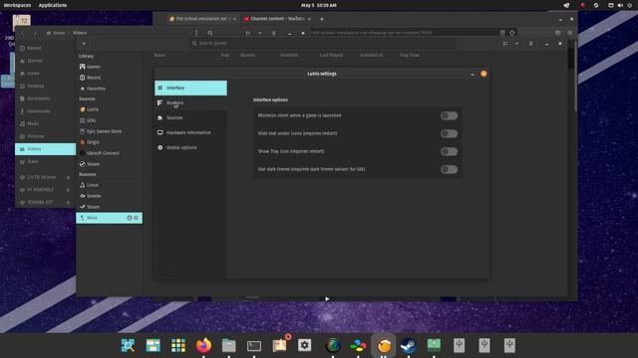Image resolution: width=638 pixels, height=358 pixels.
Task: Sort by the Platform column header
Action: pos(289,56)
